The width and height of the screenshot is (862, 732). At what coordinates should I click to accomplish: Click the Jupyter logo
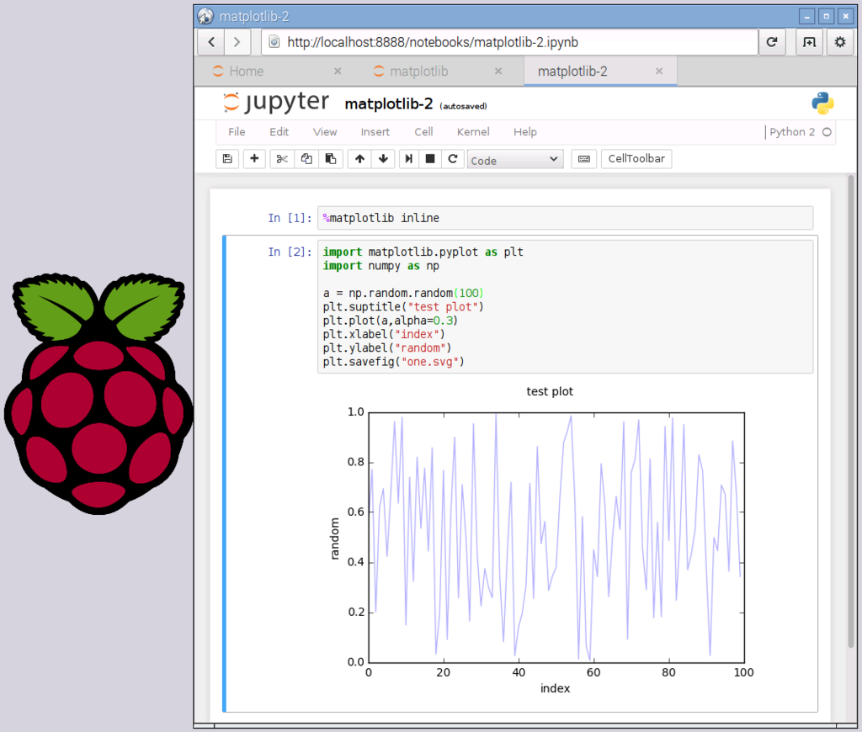276,102
